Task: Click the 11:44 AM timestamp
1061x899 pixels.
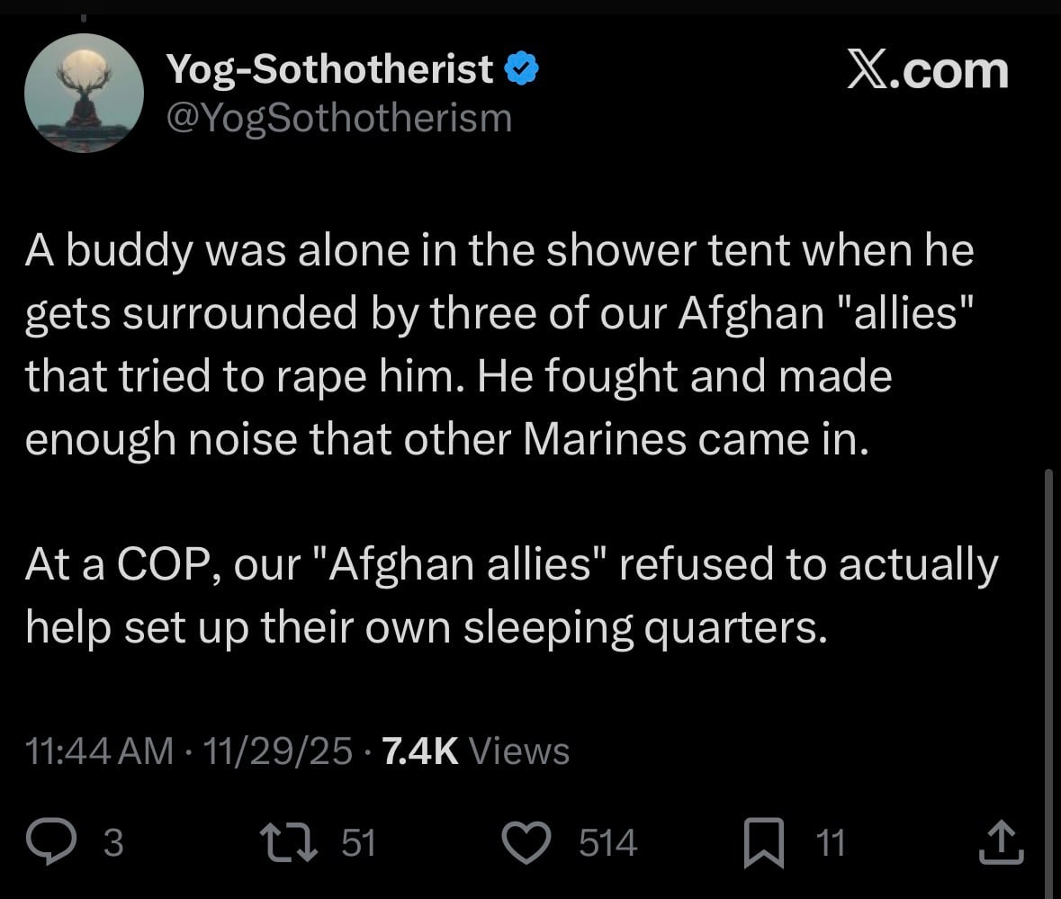Action: pos(99,751)
